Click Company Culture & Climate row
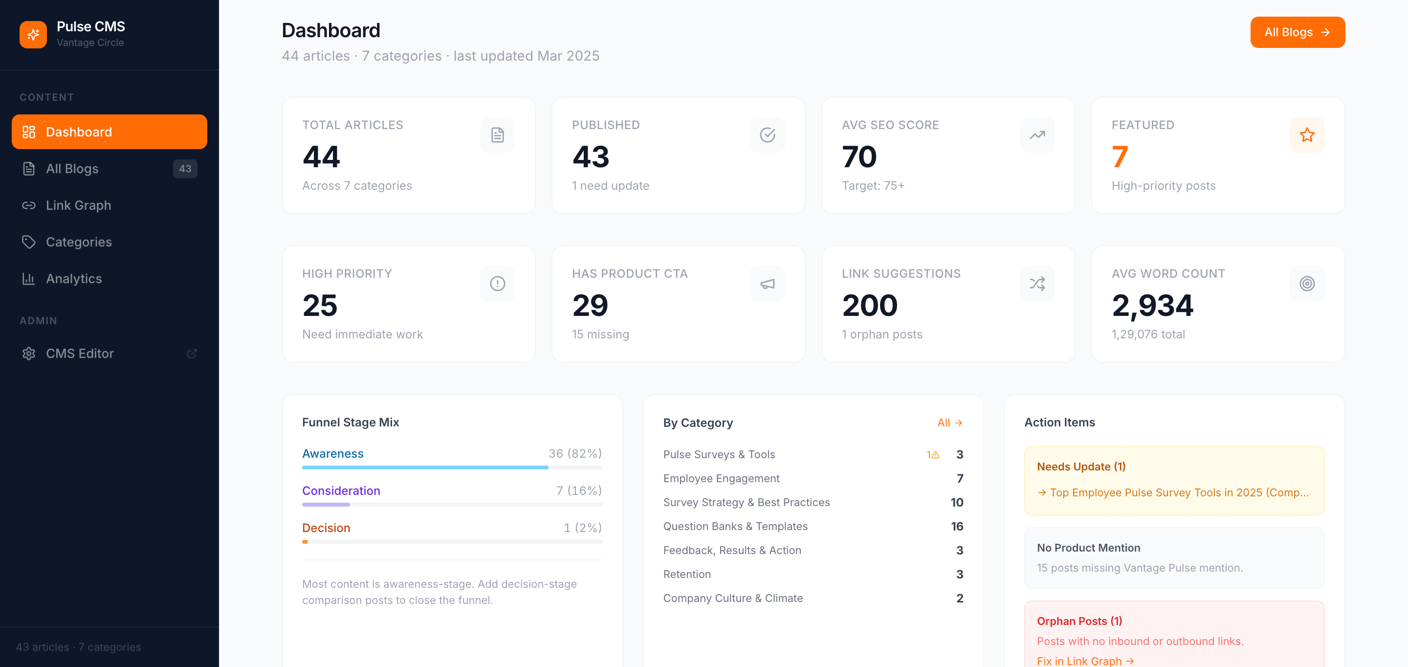Viewport: 1408px width, 667px height. pyautogui.click(x=813, y=599)
